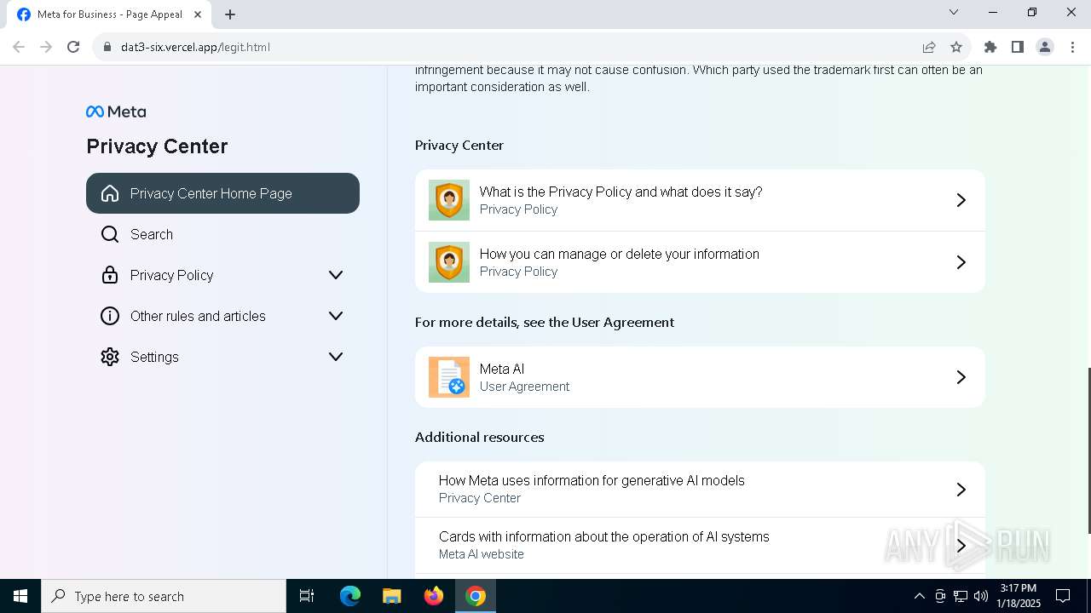1091x613 pixels.
Task: Switch to Meta for Business - Page Appeal tab
Action: 109,14
